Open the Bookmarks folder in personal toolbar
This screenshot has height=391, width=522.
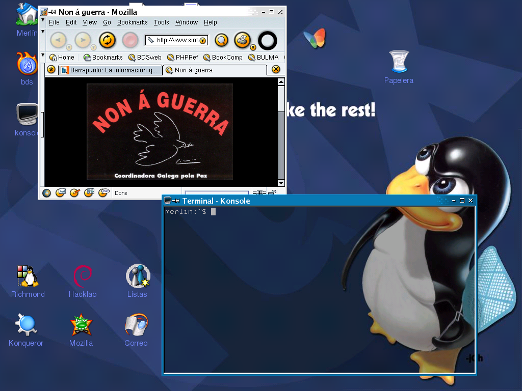click(103, 58)
